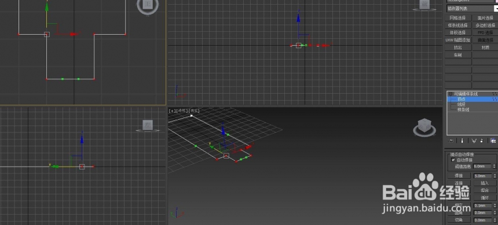Screen dimensions: 498x225
Task: Click the 圆角 fillet value field
Action: coord(482,213)
